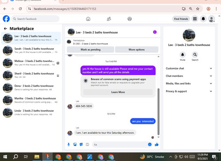Click the Find friends button
The image size is (221, 161).
(181, 19)
